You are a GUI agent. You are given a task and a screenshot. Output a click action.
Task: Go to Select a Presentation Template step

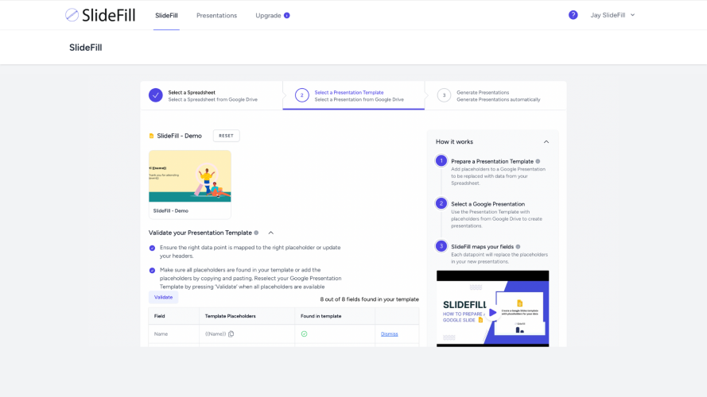(x=353, y=95)
